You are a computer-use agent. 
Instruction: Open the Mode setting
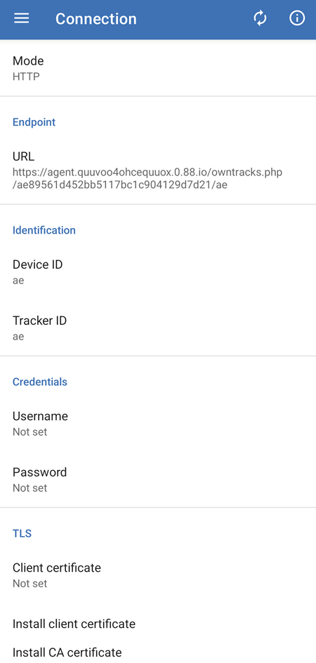[158, 69]
